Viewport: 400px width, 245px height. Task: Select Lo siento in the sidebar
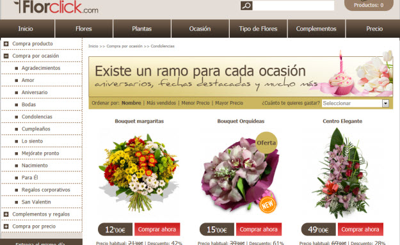(x=32, y=141)
